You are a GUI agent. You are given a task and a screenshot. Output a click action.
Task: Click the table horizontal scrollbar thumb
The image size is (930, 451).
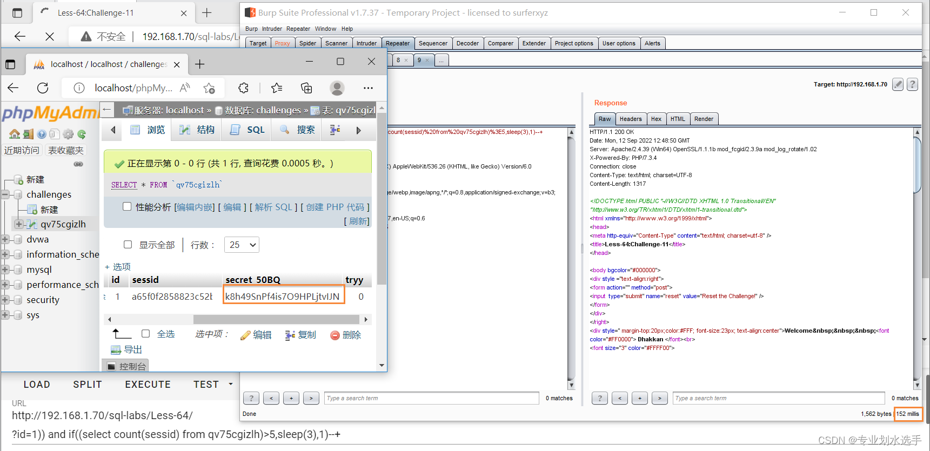(x=276, y=319)
